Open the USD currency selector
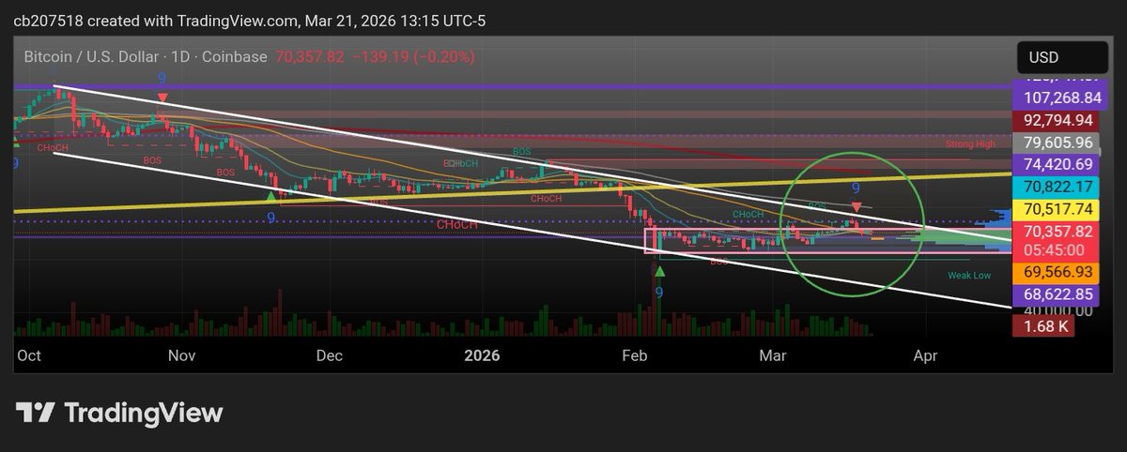Viewport: 1127px width, 452px height. pos(1060,57)
